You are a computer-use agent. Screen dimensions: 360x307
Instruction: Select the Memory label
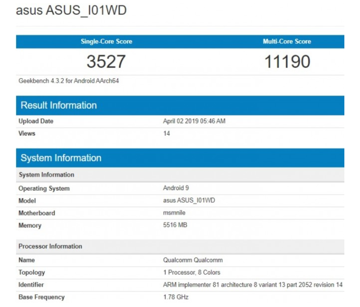tap(30, 225)
